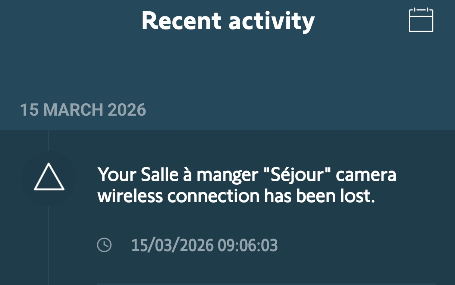Viewport: 455px width, 285px height.
Task: Click the timeline line above the warning icon
Action: click(48, 140)
